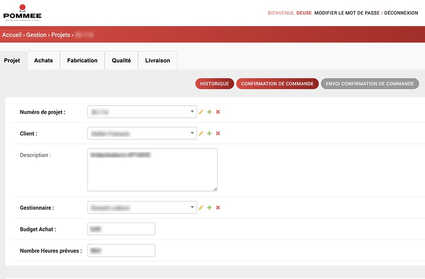Navigate to Accueil in breadcrumb
425x279 pixels.
click(x=12, y=35)
